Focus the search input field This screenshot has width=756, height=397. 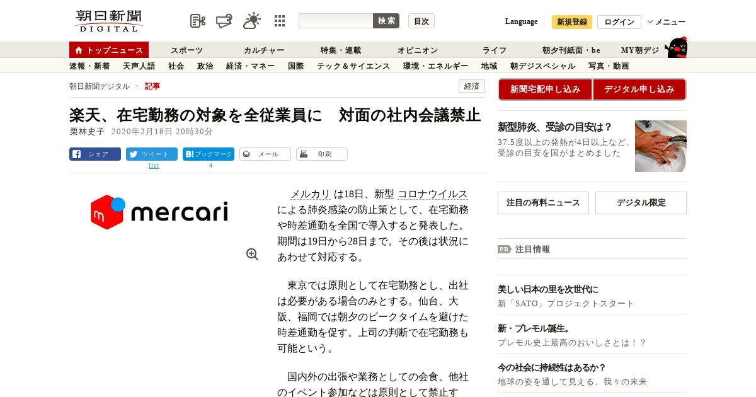(336, 21)
